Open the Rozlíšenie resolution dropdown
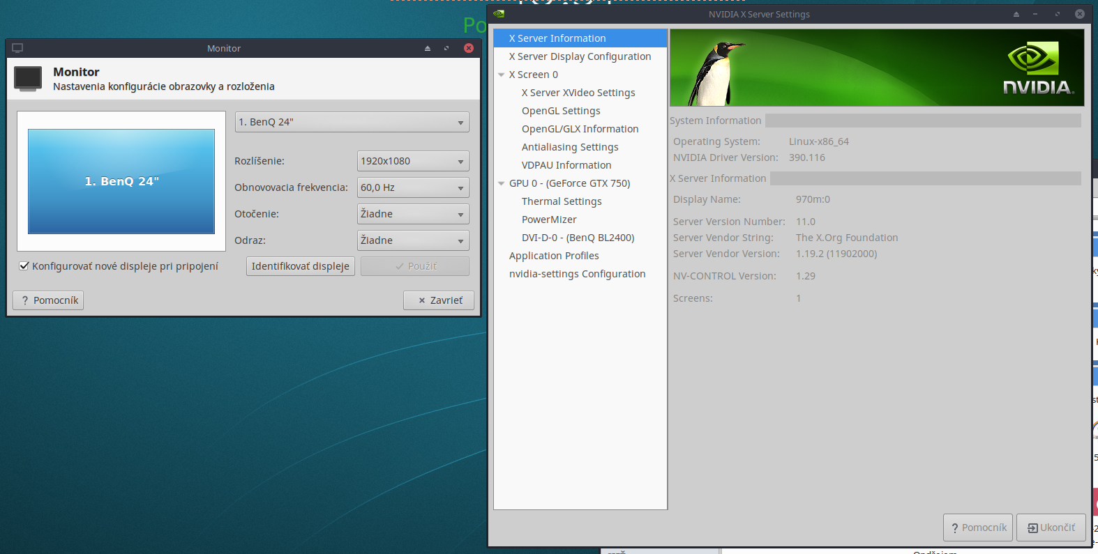Viewport: 1098px width, 554px height. [412, 161]
